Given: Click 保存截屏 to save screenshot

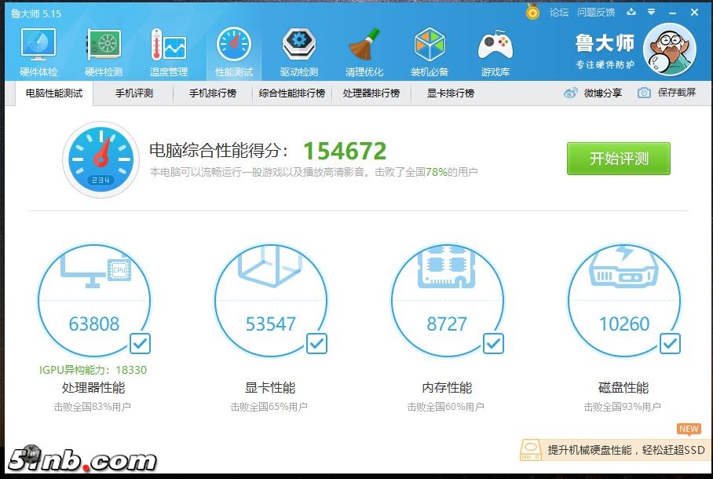Looking at the screenshot, I should (667, 93).
